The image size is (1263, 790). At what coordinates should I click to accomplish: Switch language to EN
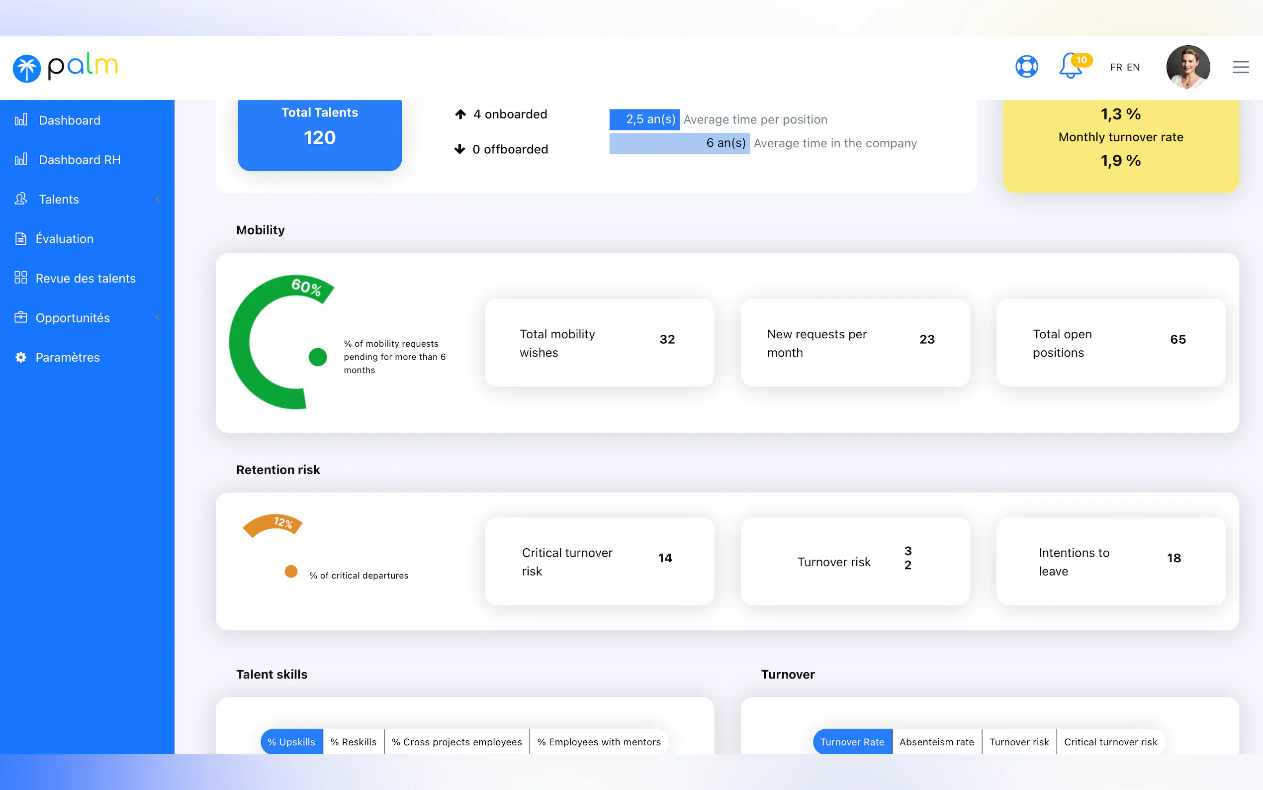pos(1133,67)
